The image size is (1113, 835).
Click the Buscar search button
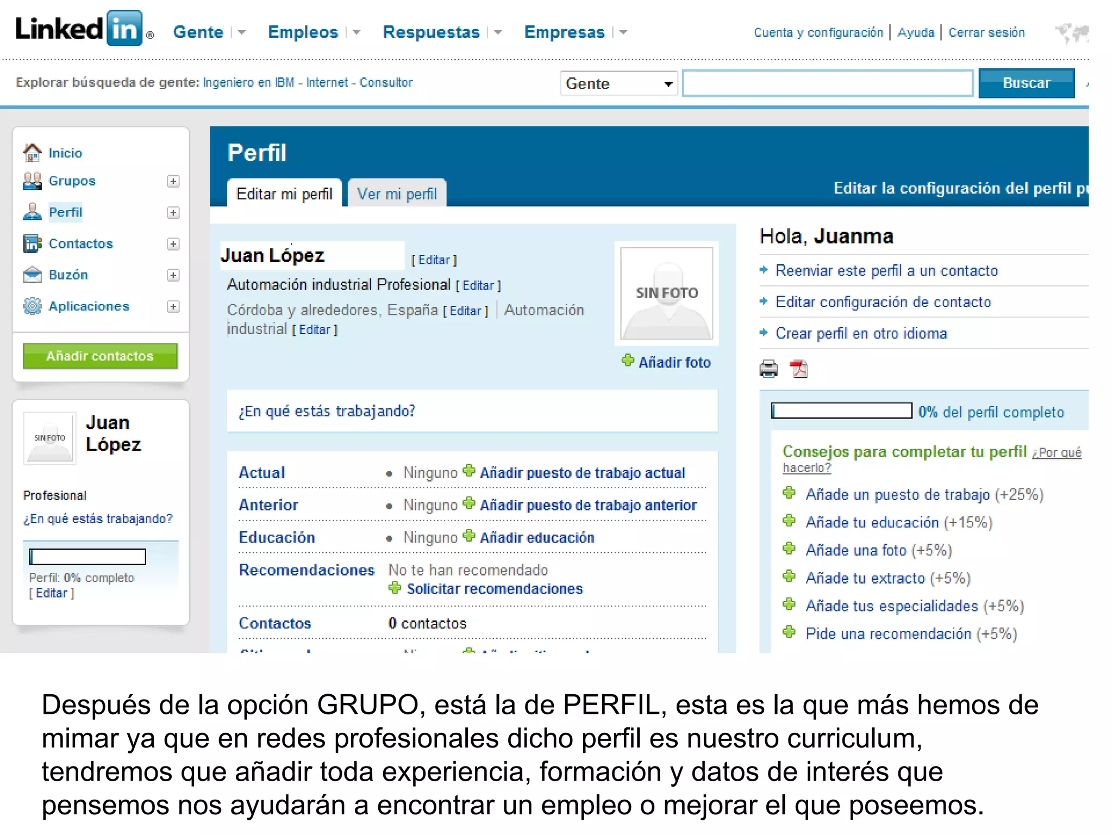[x=1027, y=83]
